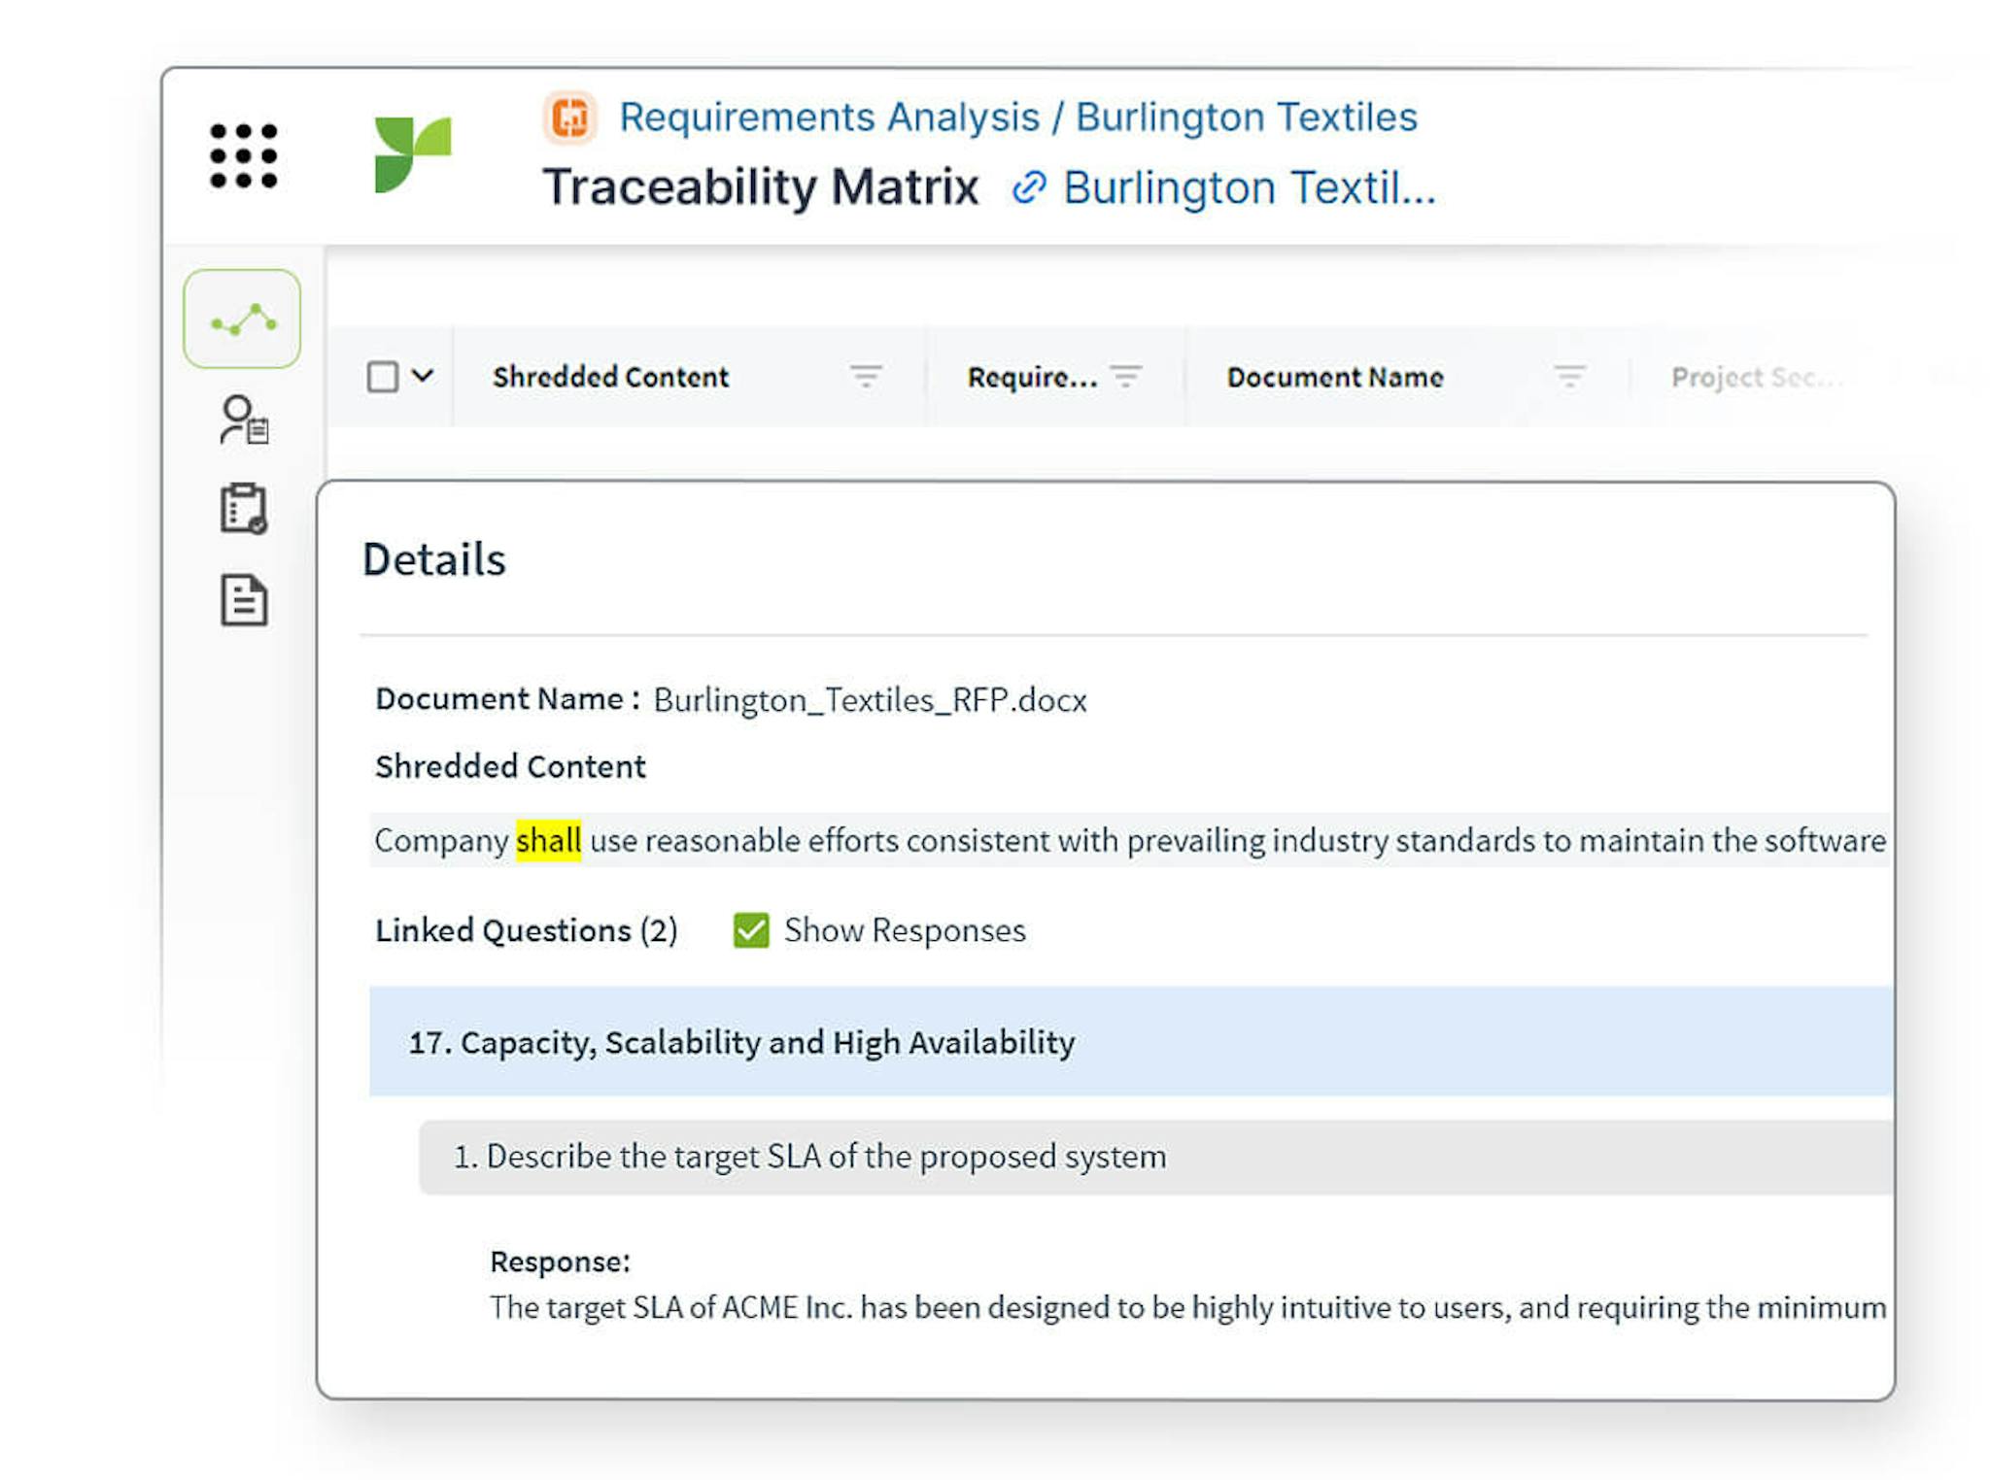Open the Require... column filter control

1127,373
